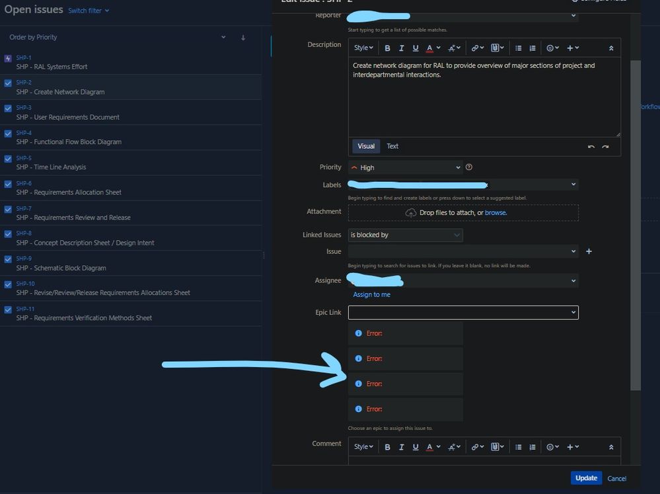Click the 'Assign to me' link

pyautogui.click(x=372, y=294)
